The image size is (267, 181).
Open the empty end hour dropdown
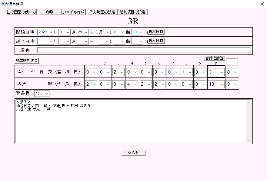pos(119,41)
